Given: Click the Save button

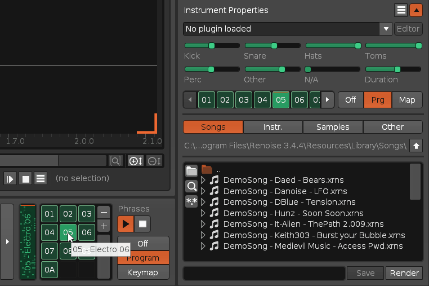Looking at the screenshot, I should tap(365, 273).
